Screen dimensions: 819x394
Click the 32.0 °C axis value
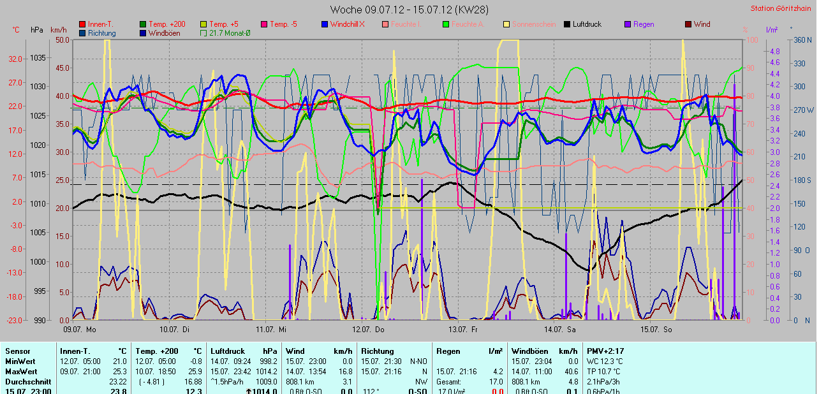16,59
